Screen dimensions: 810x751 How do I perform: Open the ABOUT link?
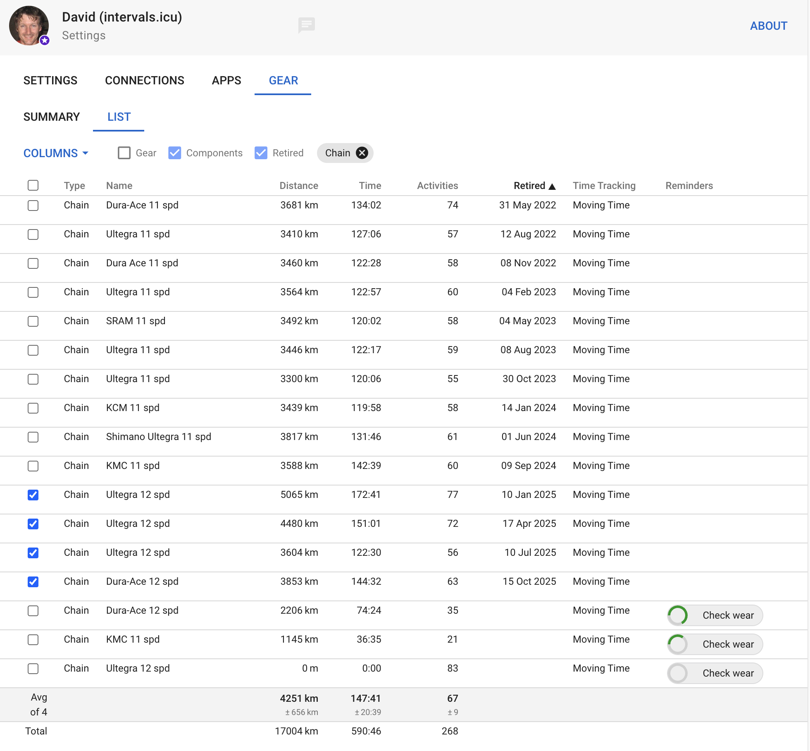(768, 26)
